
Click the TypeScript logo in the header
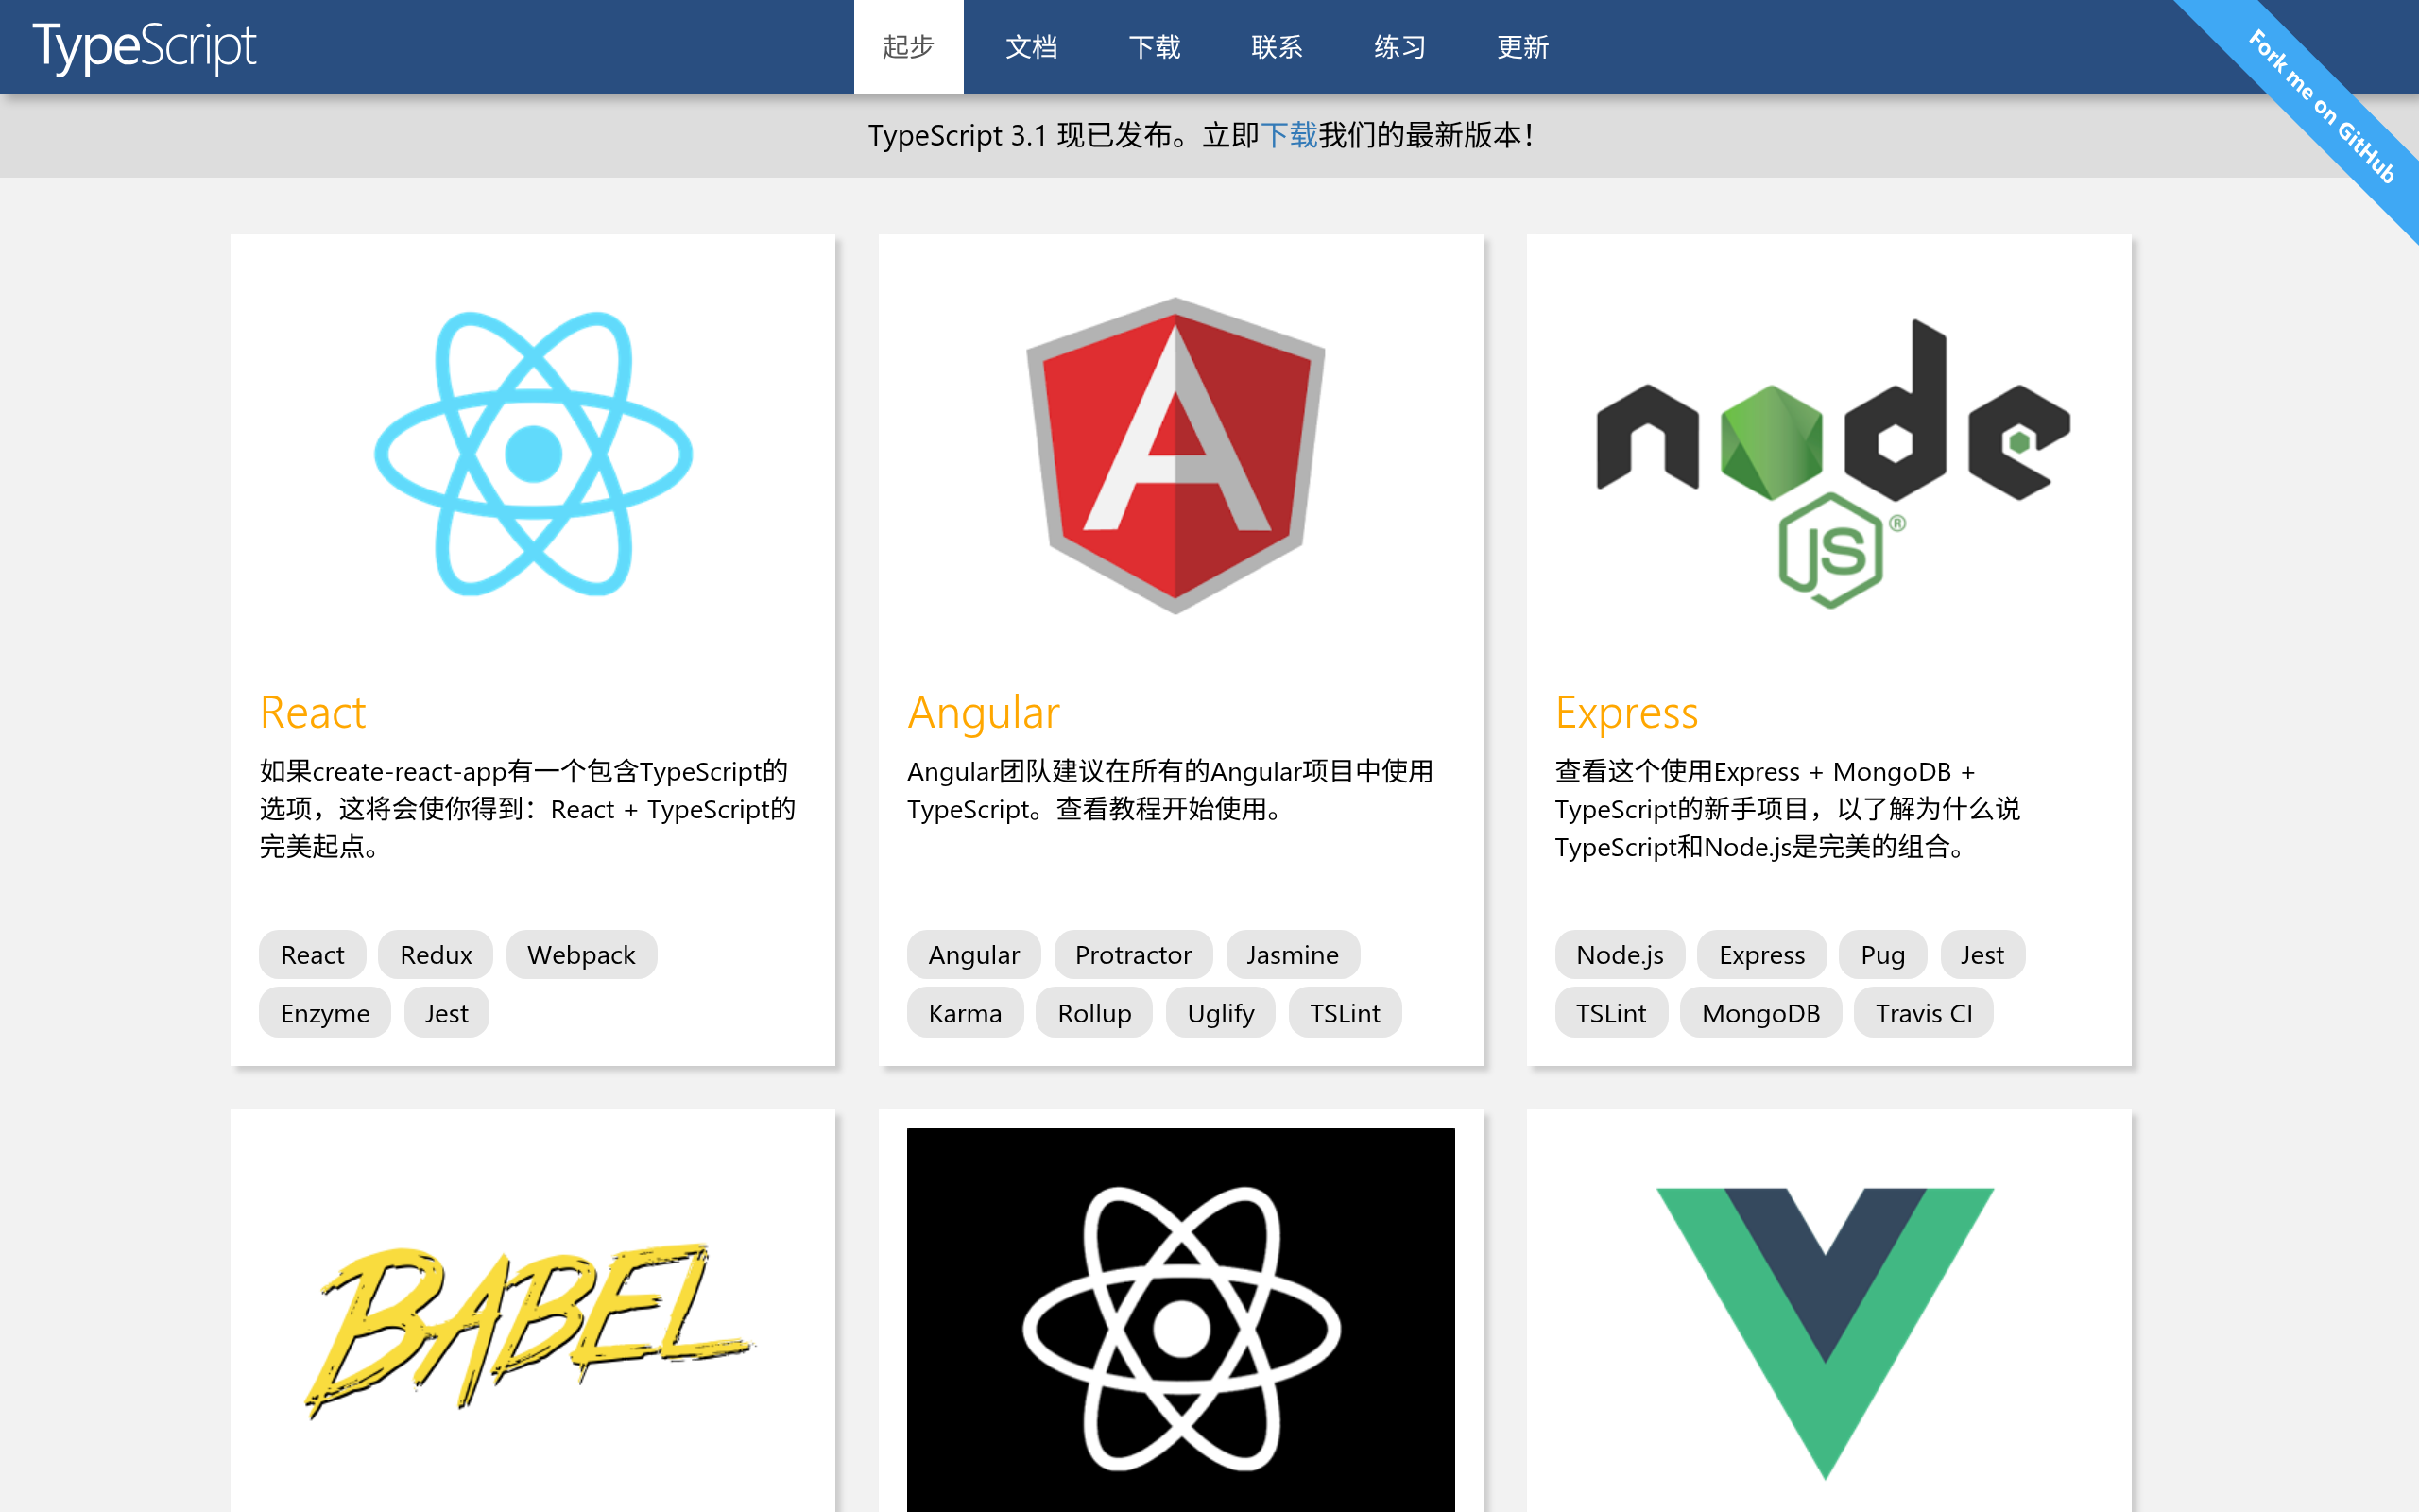(145, 47)
